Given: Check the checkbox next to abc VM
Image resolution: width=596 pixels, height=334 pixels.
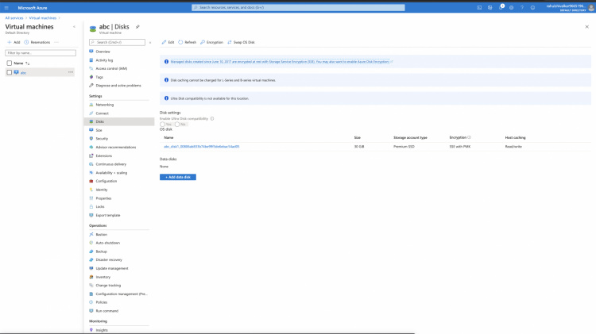Looking at the screenshot, I should 10,72.
